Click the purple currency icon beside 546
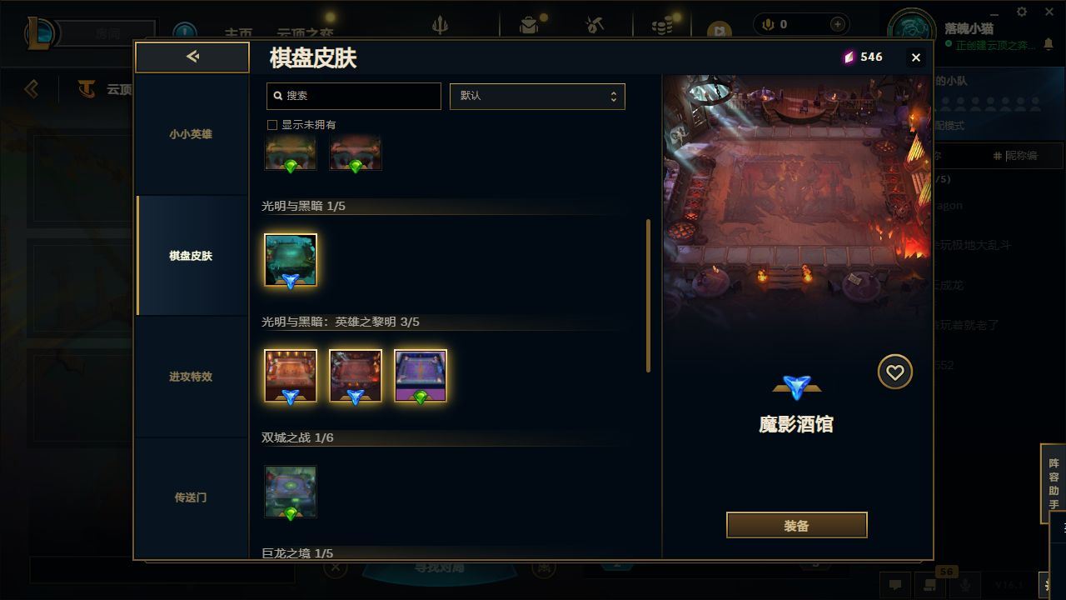The image size is (1066, 600). pos(849,57)
